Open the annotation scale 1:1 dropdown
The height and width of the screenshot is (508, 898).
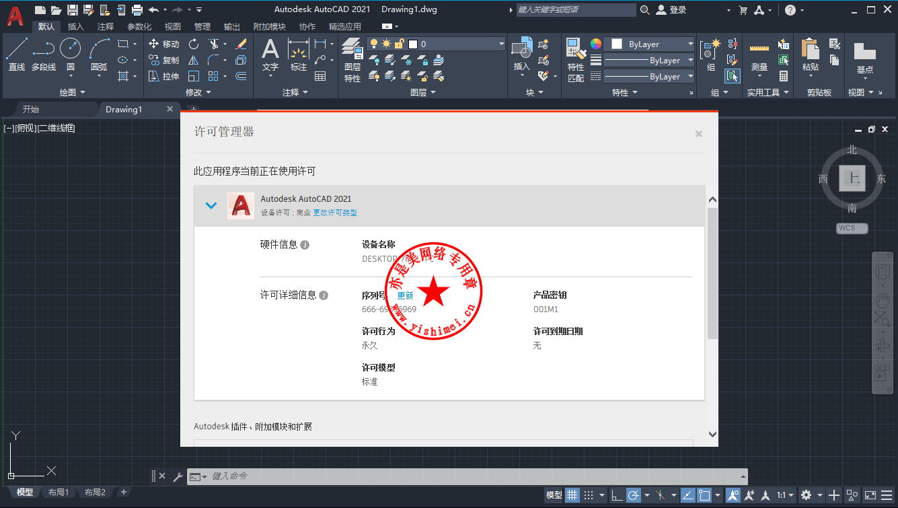[785, 495]
